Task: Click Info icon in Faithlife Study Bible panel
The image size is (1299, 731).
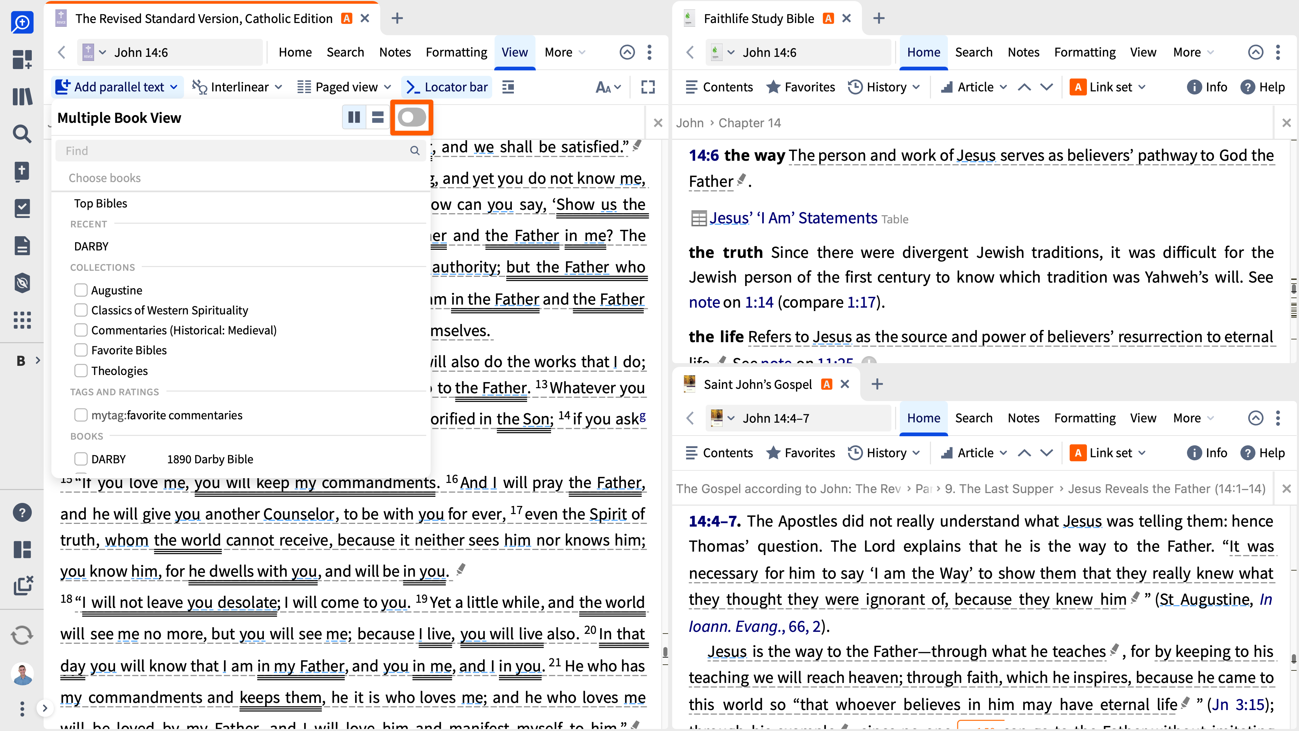Action: click(1207, 87)
